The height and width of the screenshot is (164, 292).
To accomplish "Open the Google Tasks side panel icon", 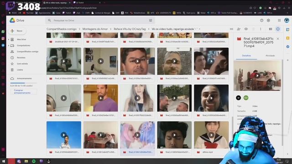I will 288,46.
